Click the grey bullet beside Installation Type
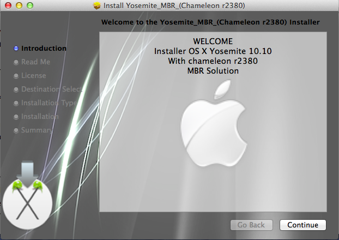Screen dimensions: 339x240 16,103
